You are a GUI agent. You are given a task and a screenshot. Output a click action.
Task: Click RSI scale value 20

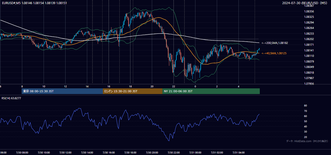coord(305,137)
